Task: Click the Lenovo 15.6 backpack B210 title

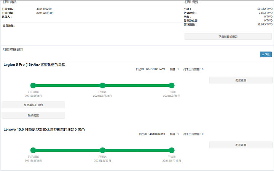Action: tap(44, 130)
